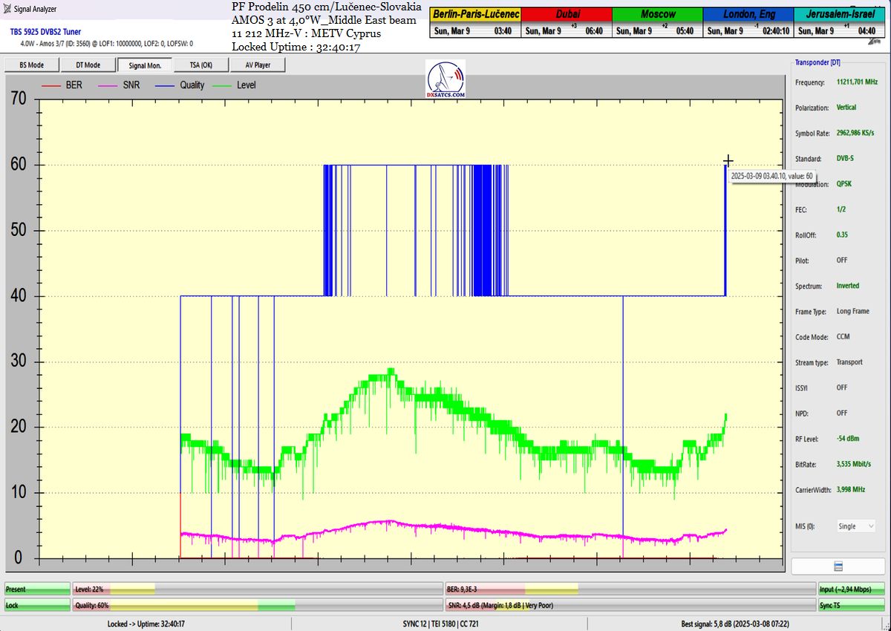Image resolution: width=891 pixels, height=631 pixels.
Task: Click the DXSATCS satellite dish logo
Action: coord(446,80)
